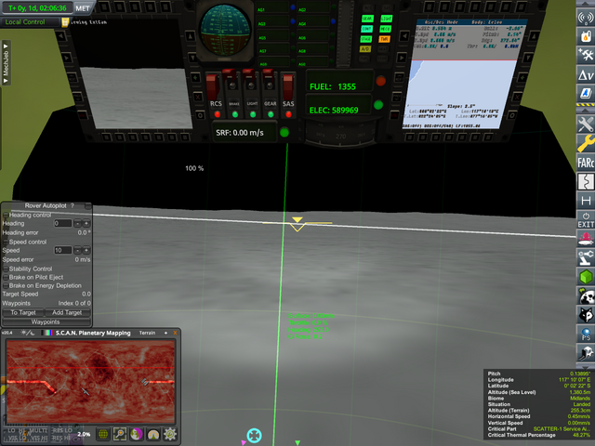
Task: Edit the Heading input field
Action: 62,223
